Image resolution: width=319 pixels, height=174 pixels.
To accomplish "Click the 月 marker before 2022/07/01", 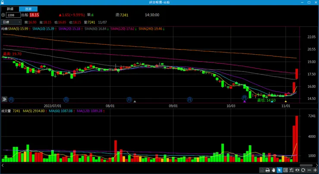I will (x=11, y=99).
